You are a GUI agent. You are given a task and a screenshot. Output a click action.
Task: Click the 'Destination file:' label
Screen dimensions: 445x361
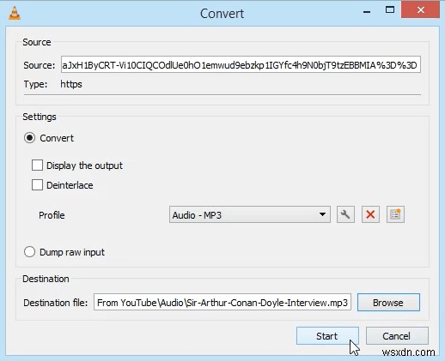[x=56, y=303]
